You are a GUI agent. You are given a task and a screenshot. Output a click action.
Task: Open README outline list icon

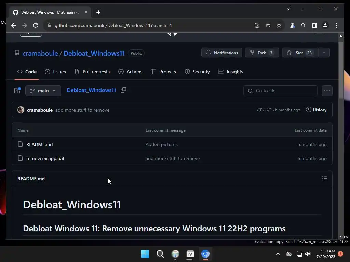325,178
